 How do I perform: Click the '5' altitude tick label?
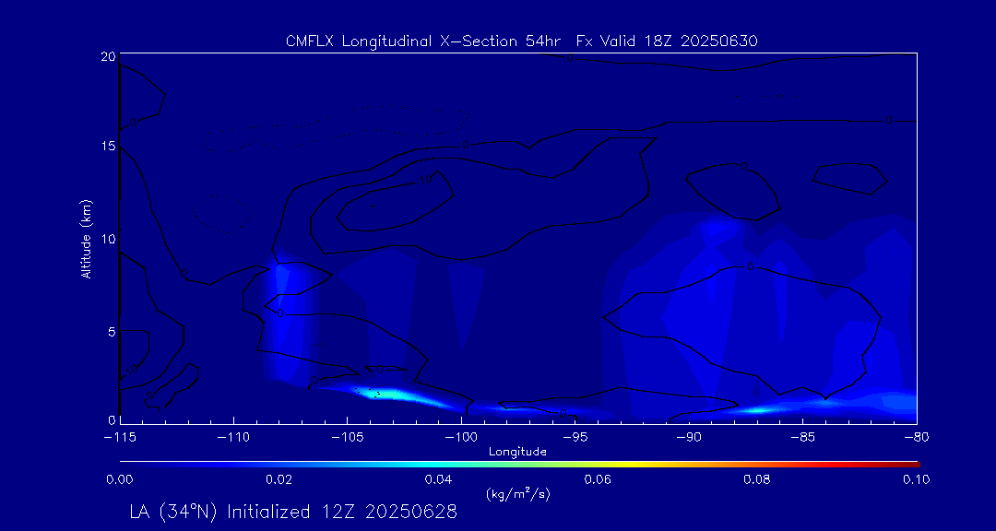112,332
